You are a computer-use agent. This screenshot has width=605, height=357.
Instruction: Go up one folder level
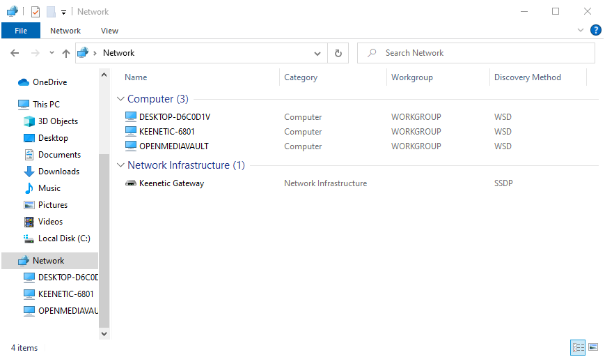click(x=66, y=53)
